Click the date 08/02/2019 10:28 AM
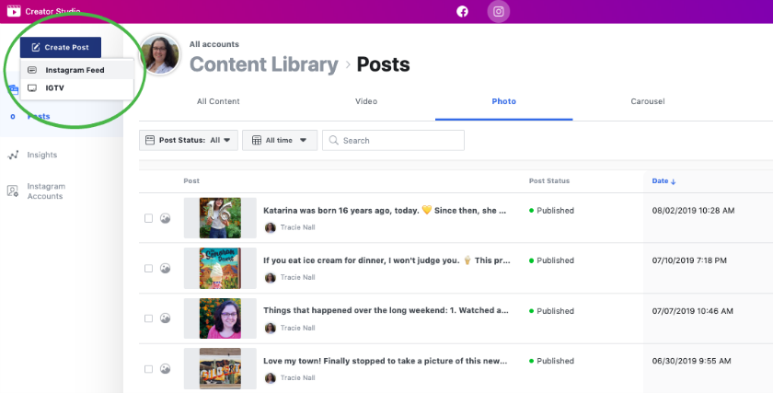The height and width of the screenshot is (393, 773). (693, 211)
